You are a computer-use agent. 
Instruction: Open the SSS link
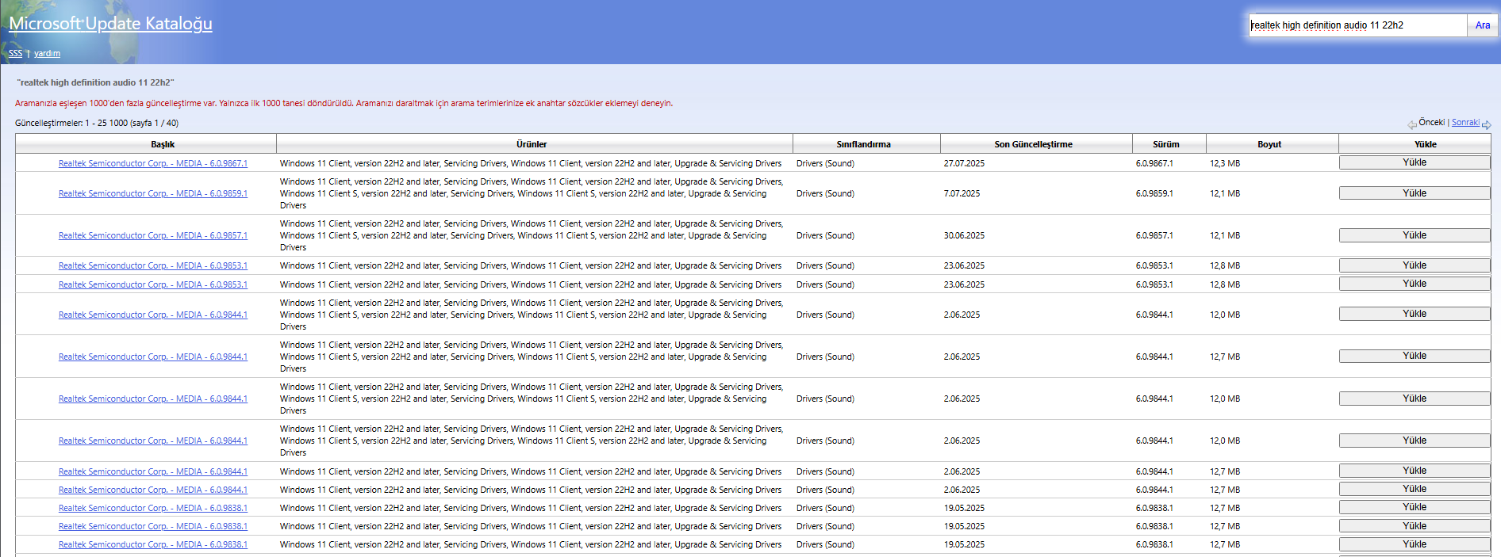16,54
